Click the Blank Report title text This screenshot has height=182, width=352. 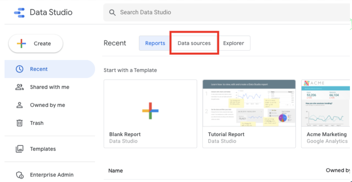click(125, 134)
